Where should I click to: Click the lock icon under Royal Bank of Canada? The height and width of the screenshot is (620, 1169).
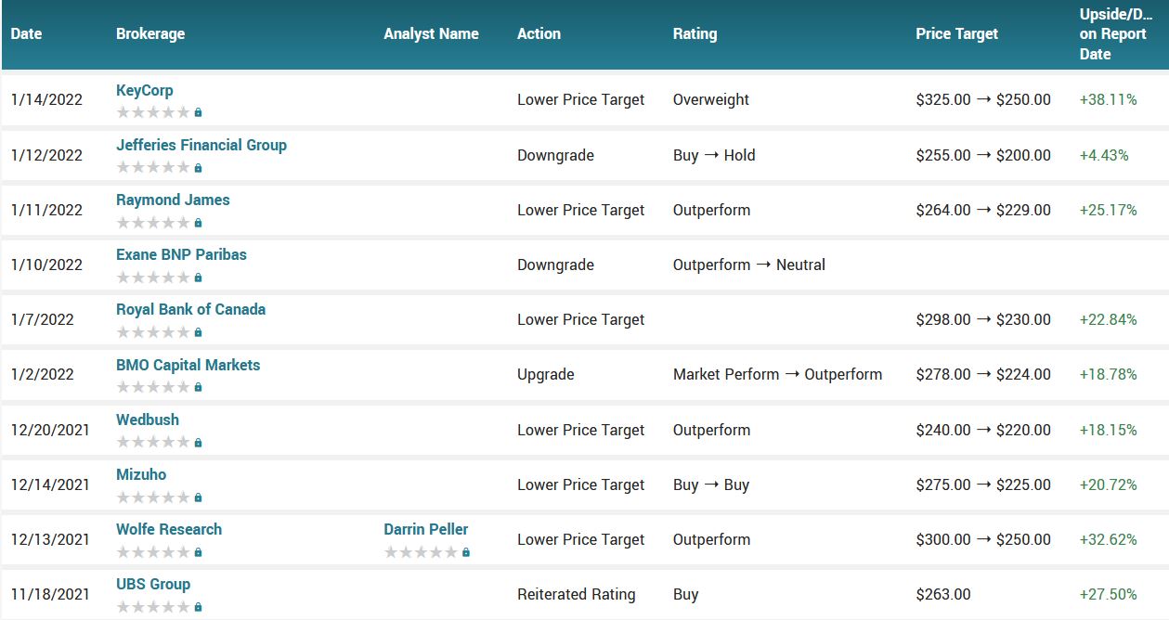198,332
